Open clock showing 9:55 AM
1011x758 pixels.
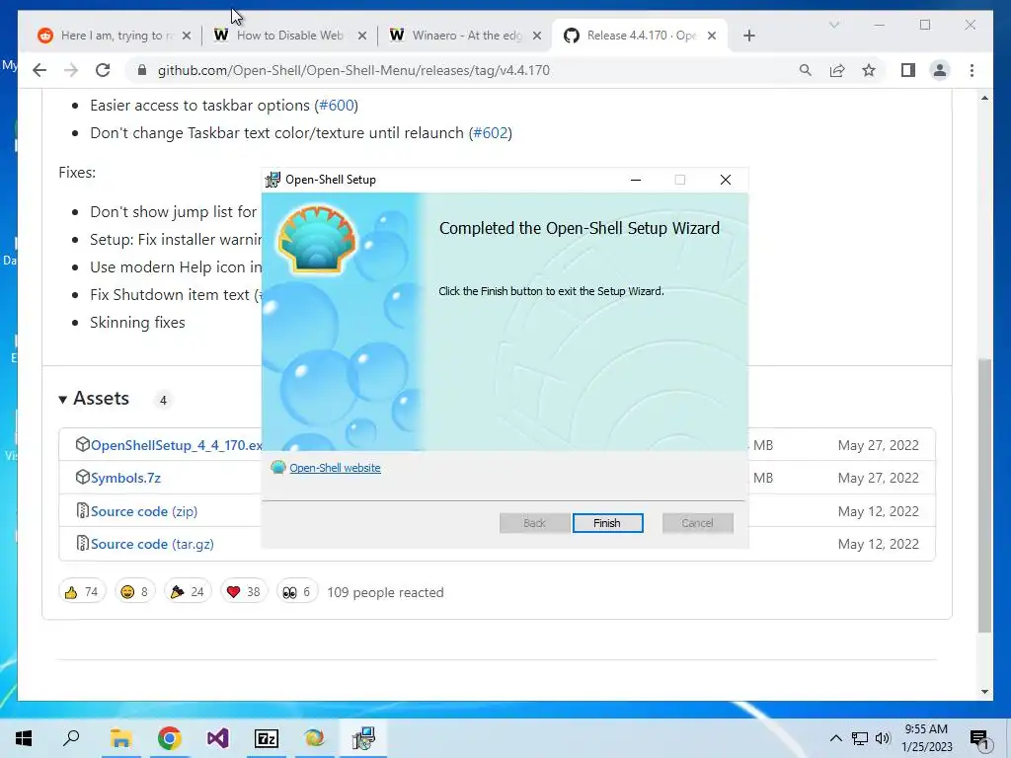pos(926,738)
